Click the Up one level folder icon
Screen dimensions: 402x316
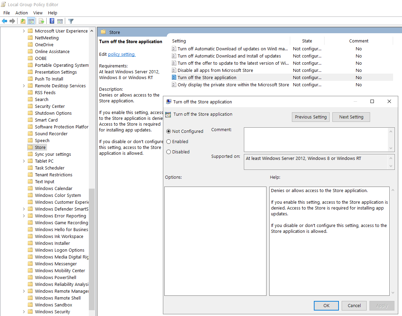click(23, 21)
